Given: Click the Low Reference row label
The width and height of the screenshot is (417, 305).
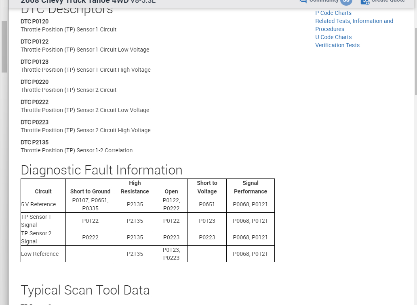Looking at the screenshot, I should click(40, 254).
